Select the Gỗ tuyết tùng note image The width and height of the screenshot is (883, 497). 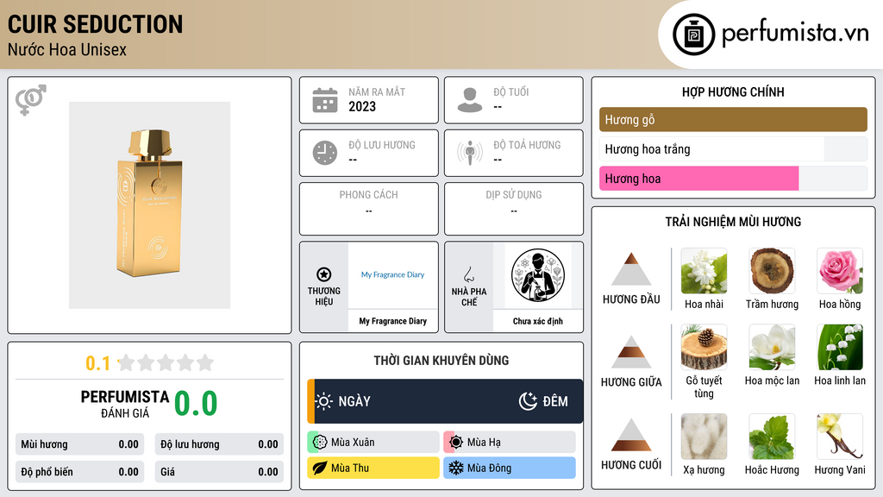click(704, 347)
